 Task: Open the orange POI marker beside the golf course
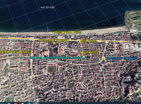(134, 24)
